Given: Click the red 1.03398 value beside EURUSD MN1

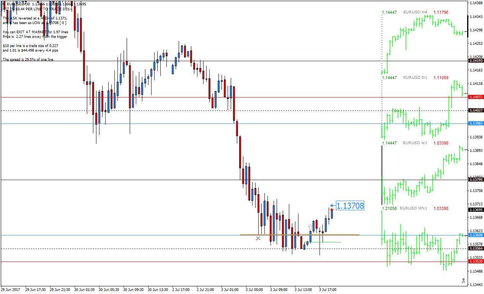Looking at the screenshot, I should [x=441, y=208].
